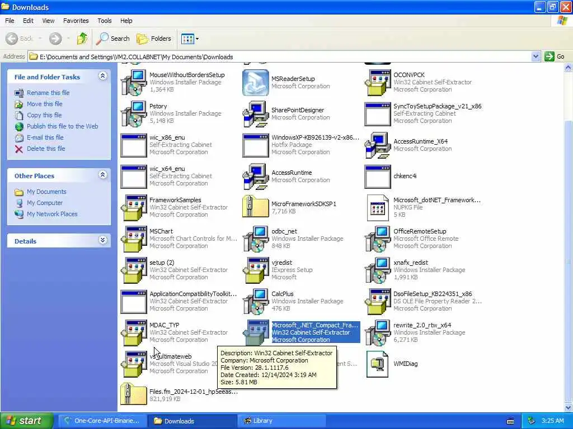This screenshot has height=429, width=573.
Task: Select the Microsoft_dotNET_Framework NUPKG icon
Action: pos(378,208)
